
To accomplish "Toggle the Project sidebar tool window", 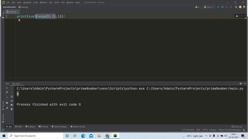I will (x=3, y=15).
